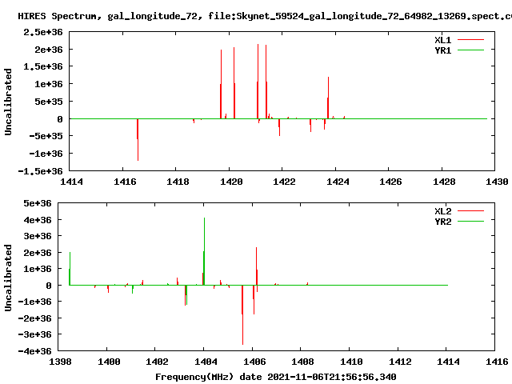Click the -1.5e+36 y-axis tick label
The image size is (512, 384).
pos(40,171)
